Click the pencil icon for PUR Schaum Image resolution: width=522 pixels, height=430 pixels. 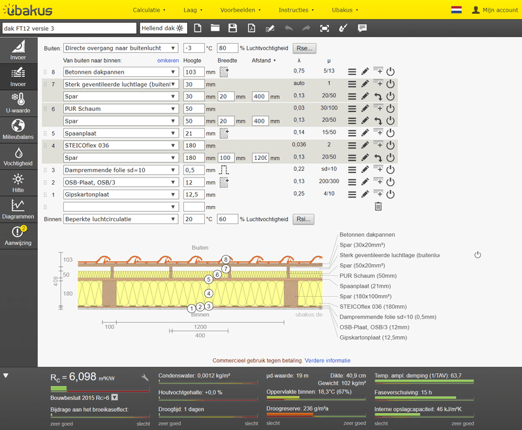pyautogui.click(x=365, y=108)
